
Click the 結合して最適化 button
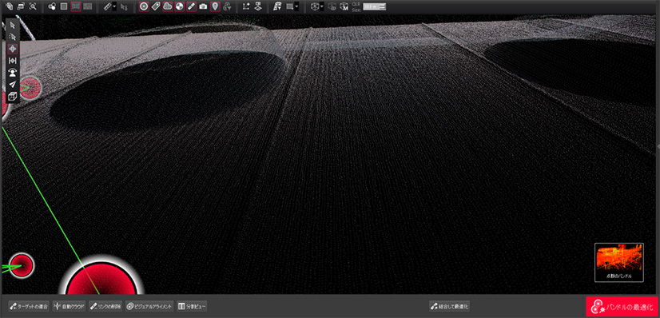(449, 306)
